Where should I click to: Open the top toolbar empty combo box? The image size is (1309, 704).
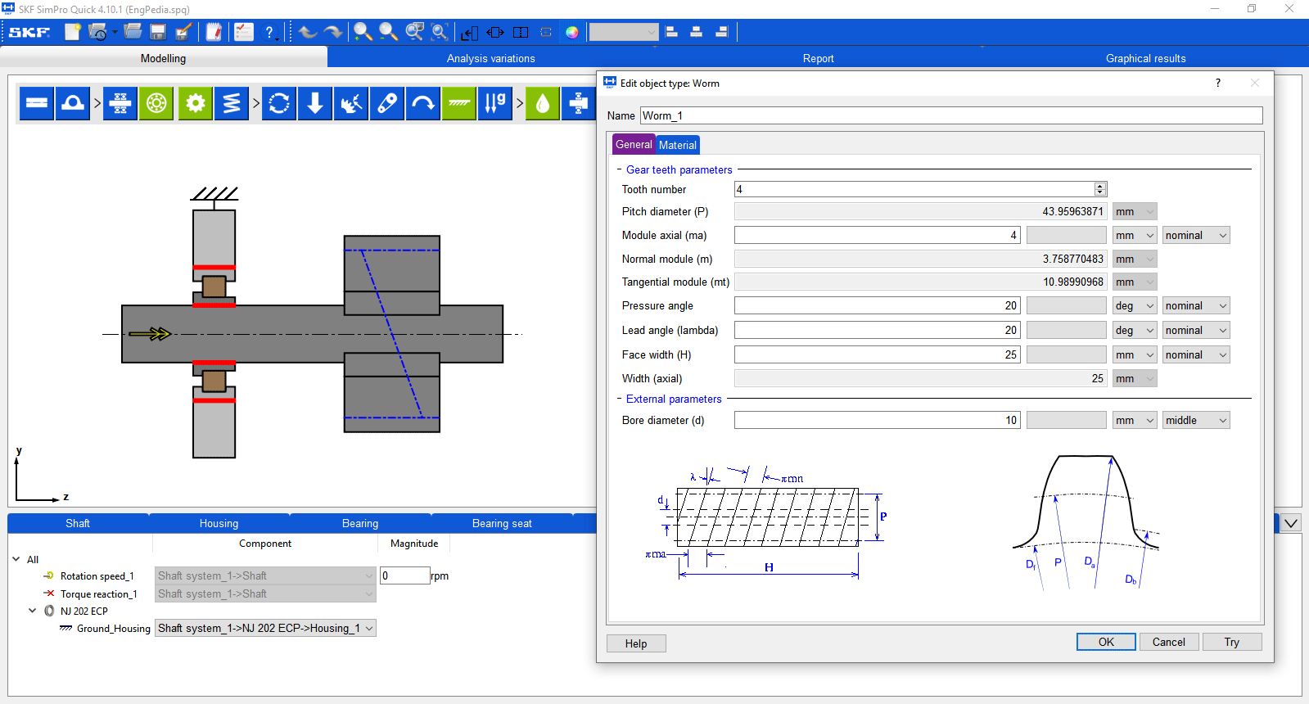click(624, 32)
